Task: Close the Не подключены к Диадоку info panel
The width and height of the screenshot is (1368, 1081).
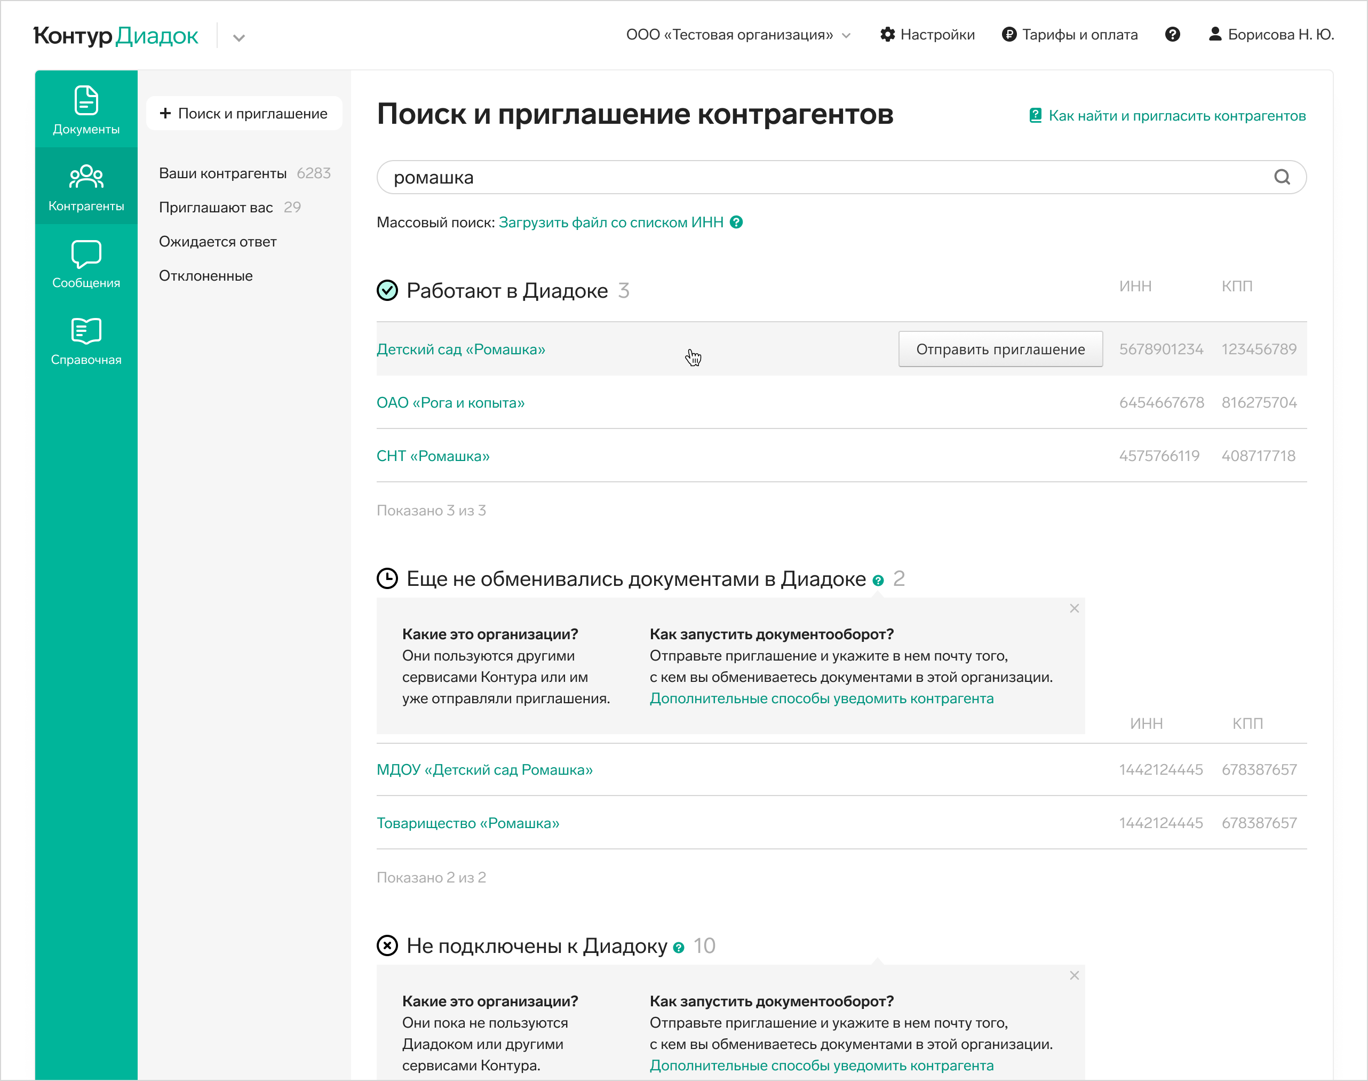Action: [x=1075, y=975]
